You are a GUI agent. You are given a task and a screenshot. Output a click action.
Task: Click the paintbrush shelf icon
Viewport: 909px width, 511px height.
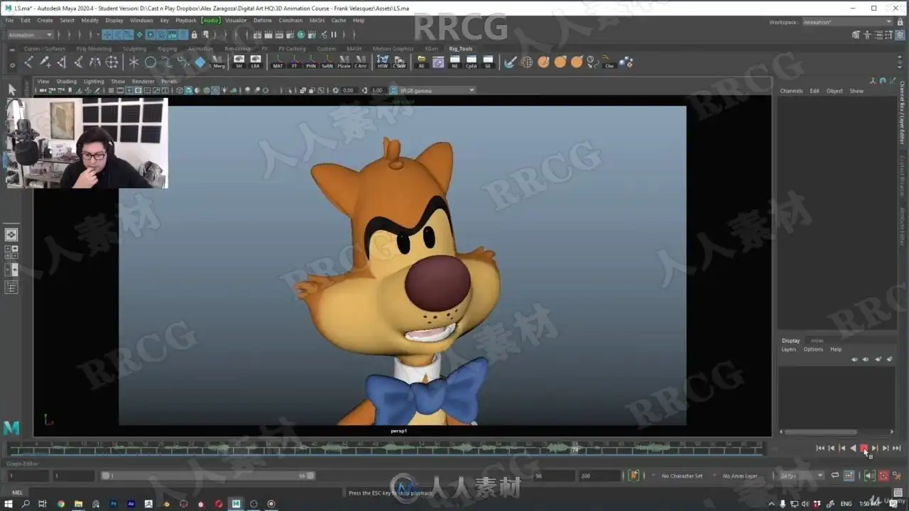(x=510, y=62)
